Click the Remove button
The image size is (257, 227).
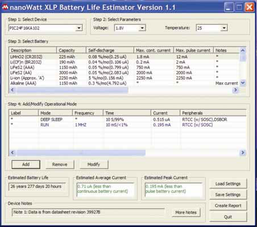click(x=60, y=165)
